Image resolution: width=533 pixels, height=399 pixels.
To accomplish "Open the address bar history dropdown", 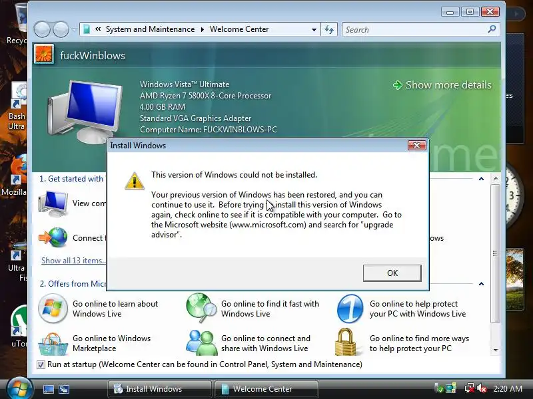I will click(x=314, y=29).
